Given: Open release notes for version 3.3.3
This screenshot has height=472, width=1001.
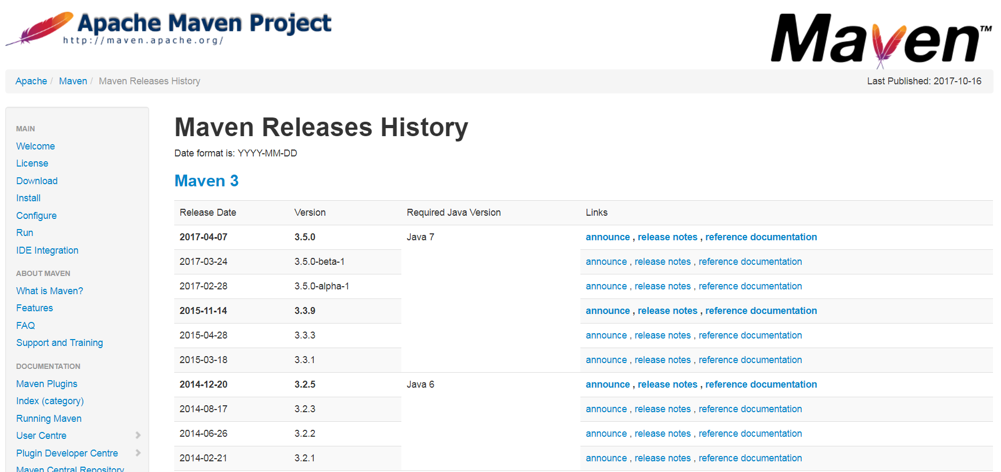Looking at the screenshot, I should tap(663, 335).
